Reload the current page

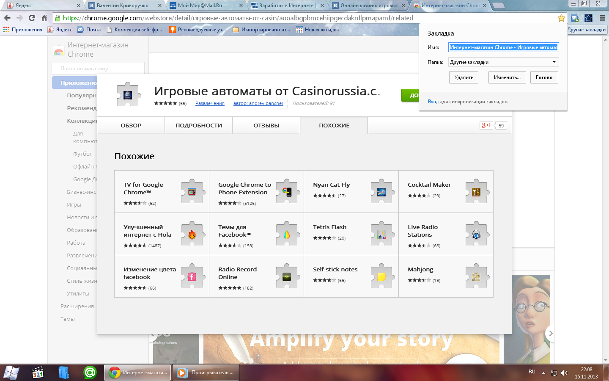[x=32, y=18]
